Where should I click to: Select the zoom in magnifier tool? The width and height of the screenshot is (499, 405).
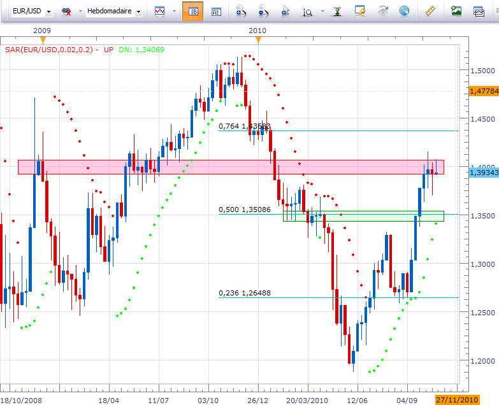click(242, 11)
